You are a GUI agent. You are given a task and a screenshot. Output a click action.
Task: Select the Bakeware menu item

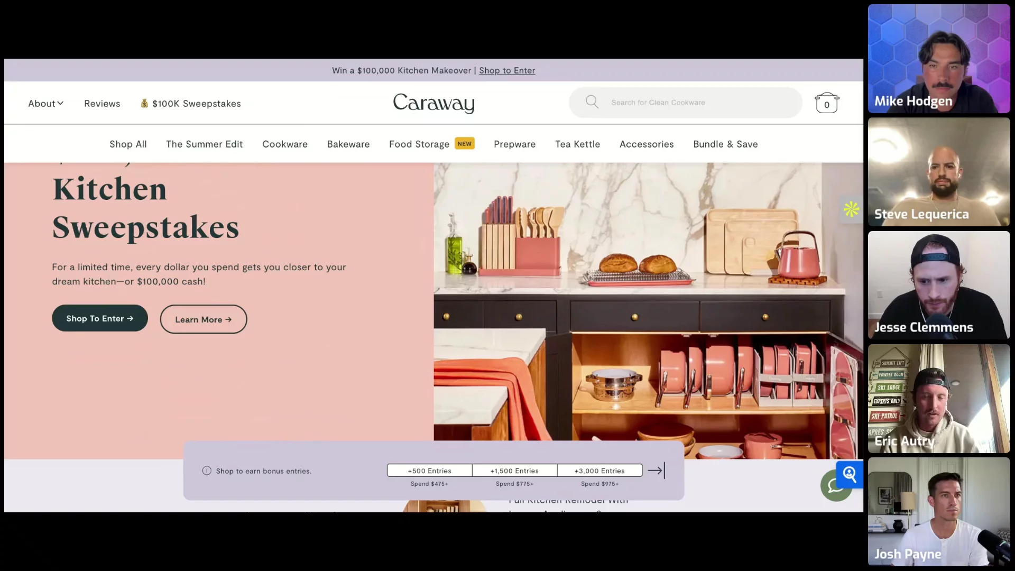[x=348, y=144]
